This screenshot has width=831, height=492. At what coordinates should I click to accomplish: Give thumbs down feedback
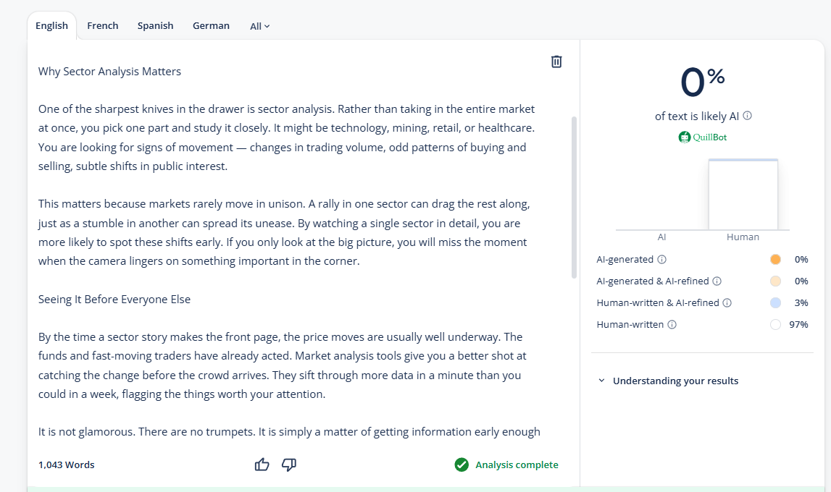click(289, 465)
